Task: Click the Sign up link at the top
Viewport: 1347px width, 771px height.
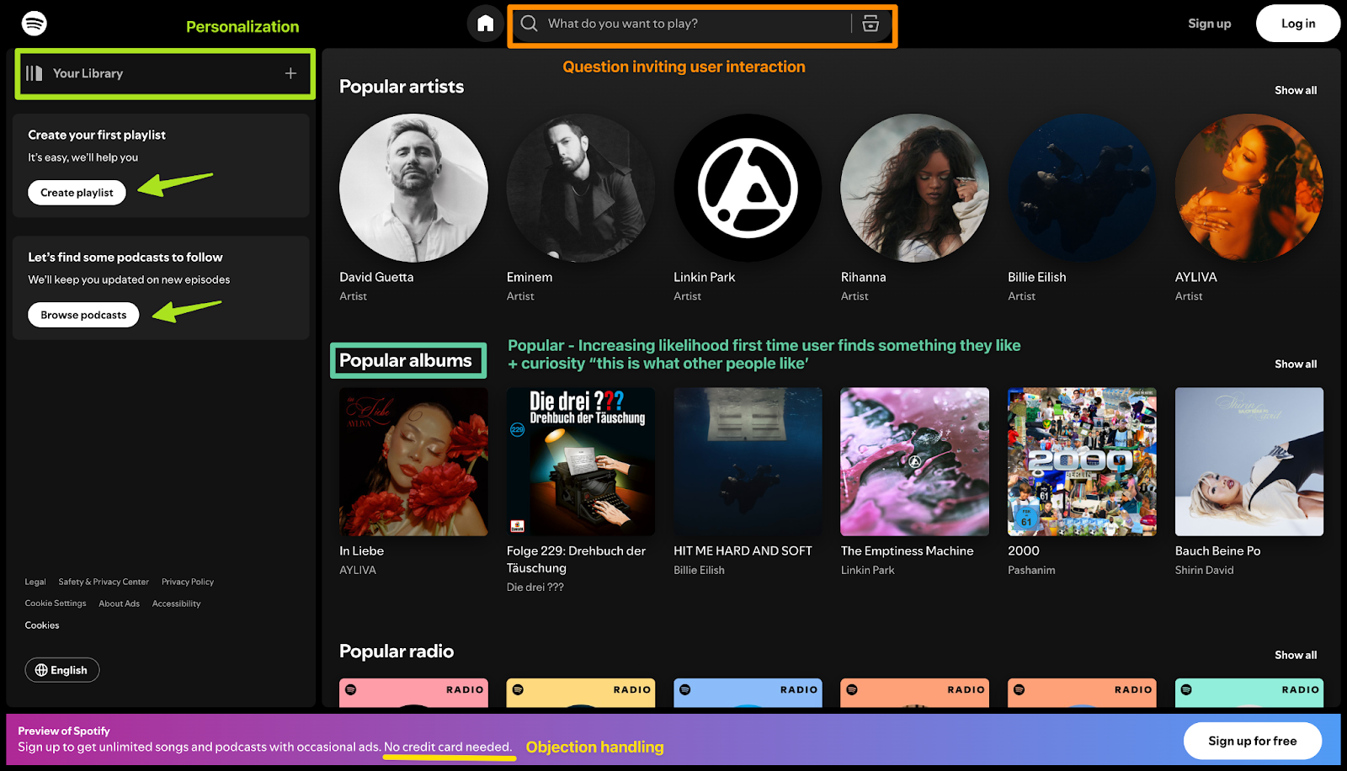Action: (x=1209, y=24)
